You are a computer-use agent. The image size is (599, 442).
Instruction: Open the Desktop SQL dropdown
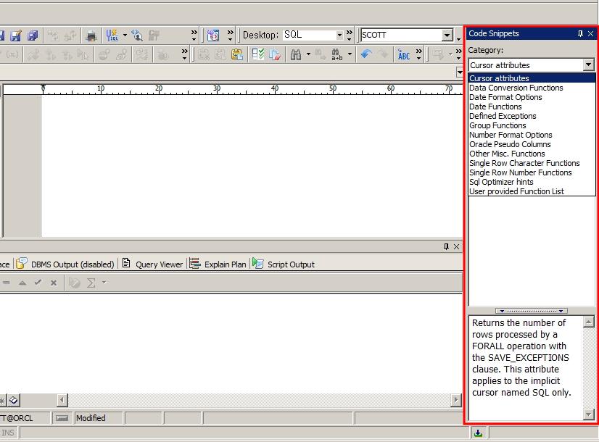tap(339, 35)
